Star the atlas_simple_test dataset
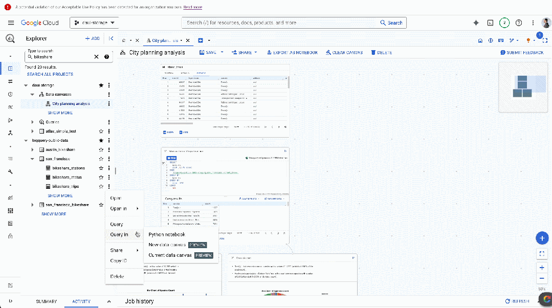The width and height of the screenshot is (552, 308). coord(101,131)
